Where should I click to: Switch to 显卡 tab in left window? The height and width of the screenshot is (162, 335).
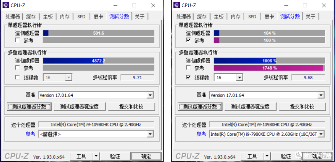pos(98,17)
